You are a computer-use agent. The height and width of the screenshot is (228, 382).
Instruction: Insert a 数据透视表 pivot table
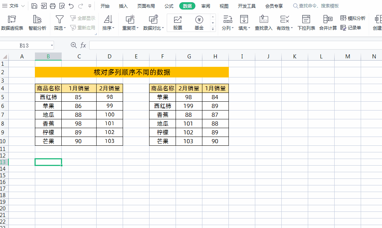(12, 23)
